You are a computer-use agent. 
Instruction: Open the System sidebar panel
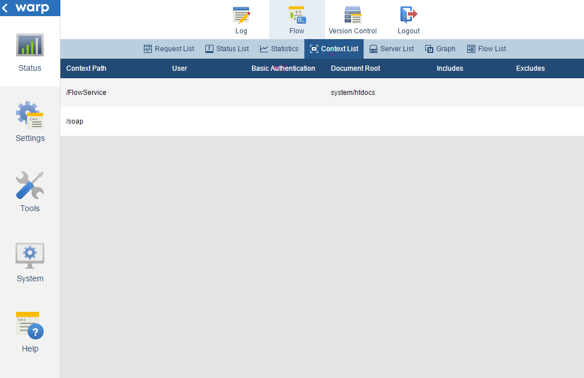point(29,262)
